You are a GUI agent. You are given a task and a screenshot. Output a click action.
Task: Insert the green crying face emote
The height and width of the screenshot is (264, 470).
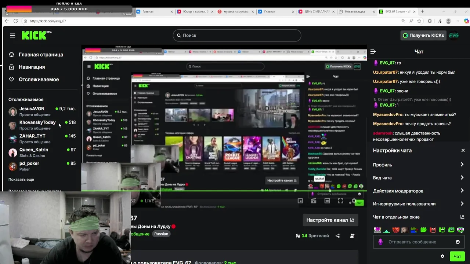pyautogui.click(x=451, y=230)
